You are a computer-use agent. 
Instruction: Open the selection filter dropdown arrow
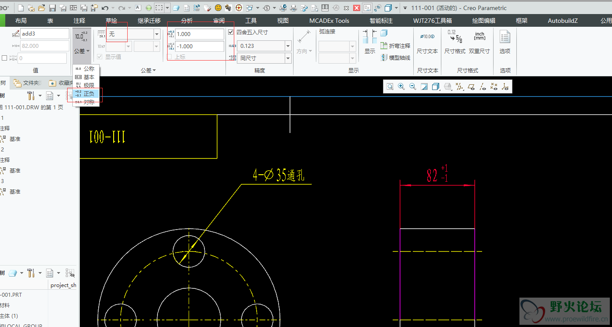[168, 8]
